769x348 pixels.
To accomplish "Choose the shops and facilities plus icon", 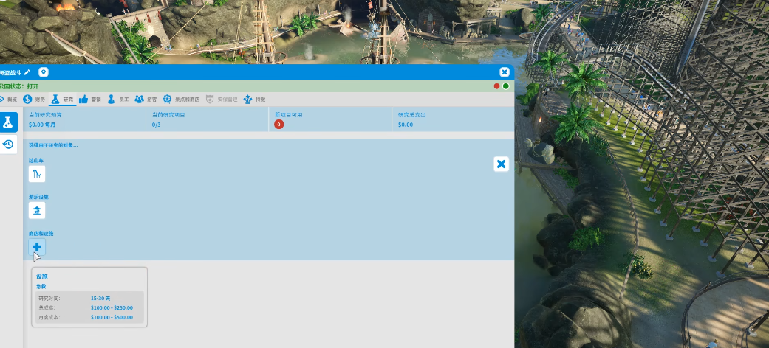I will [x=37, y=247].
